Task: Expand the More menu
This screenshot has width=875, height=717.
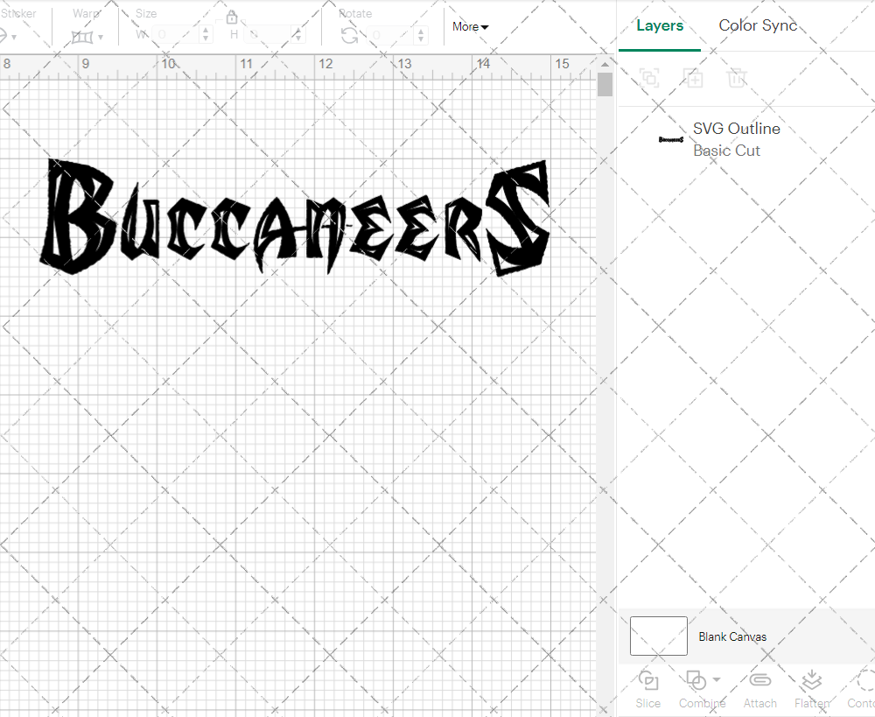Action: pyautogui.click(x=470, y=26)
